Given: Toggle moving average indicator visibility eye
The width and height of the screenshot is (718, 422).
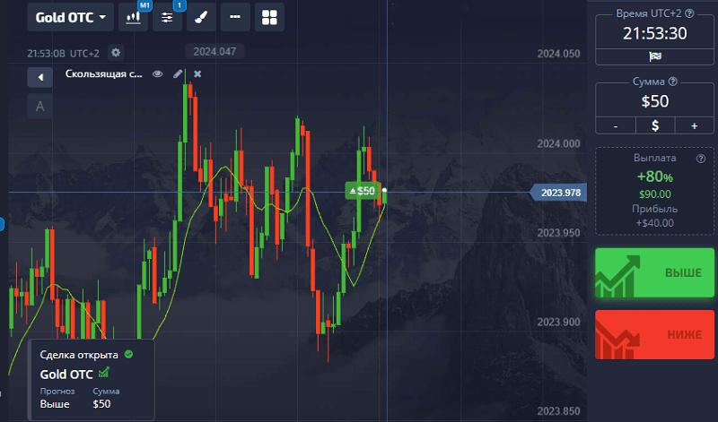Looking at the screenshot, I should pos(158,74).
